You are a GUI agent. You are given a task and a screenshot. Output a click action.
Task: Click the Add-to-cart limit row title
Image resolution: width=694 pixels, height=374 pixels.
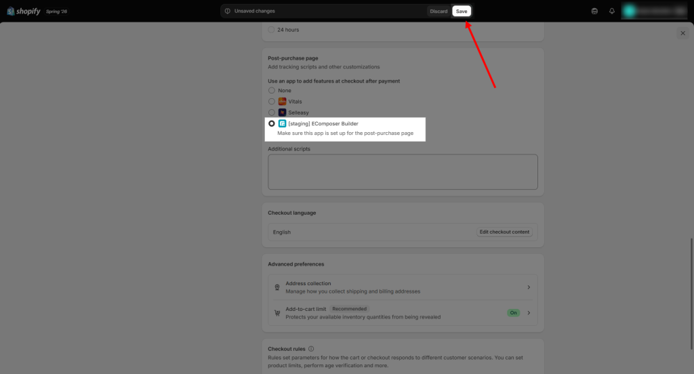[306, 309]
